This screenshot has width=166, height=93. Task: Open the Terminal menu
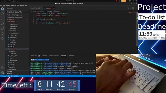tap(22, 5)
